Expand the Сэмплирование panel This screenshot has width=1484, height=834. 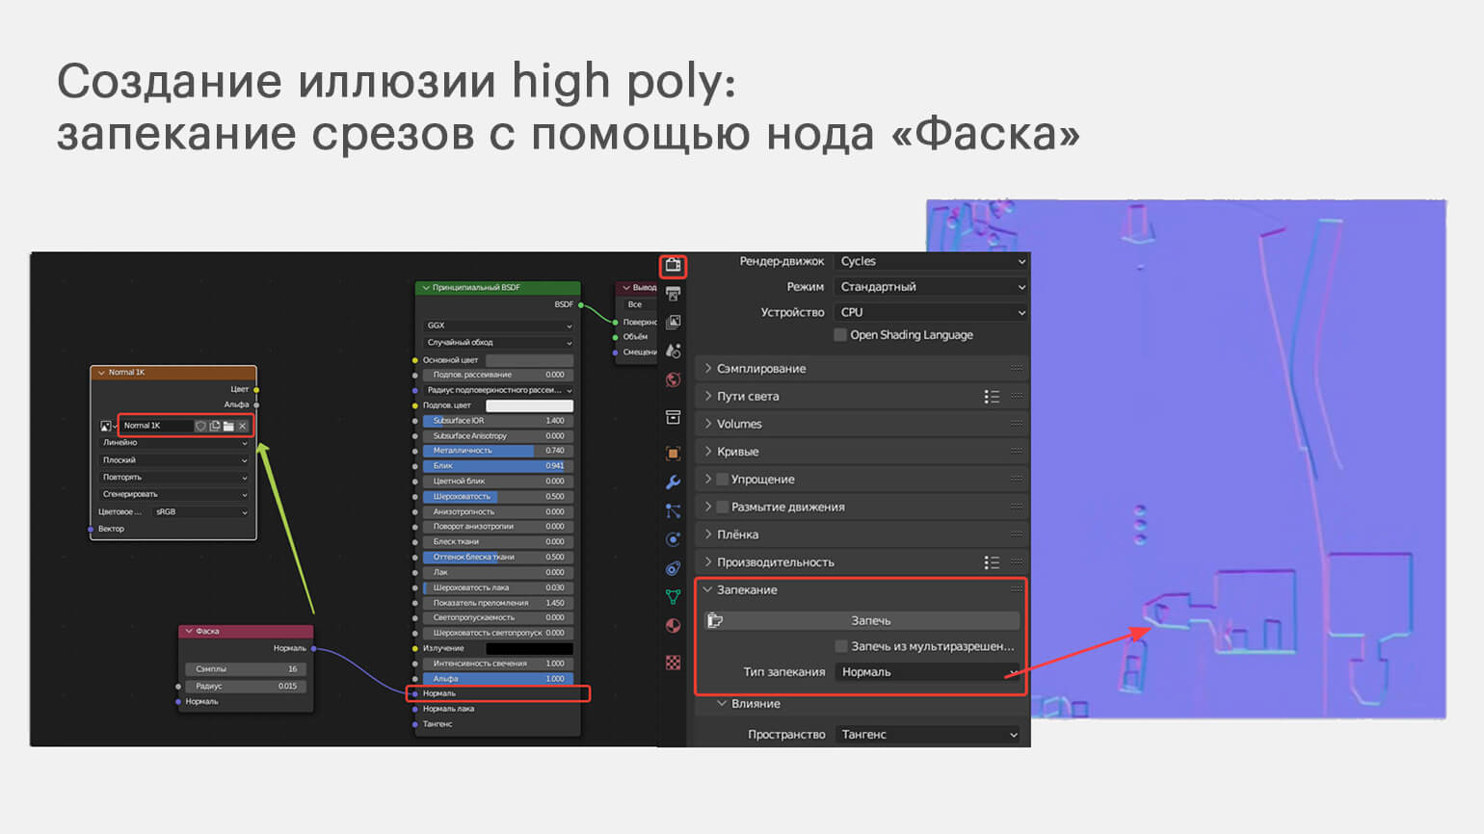point(761,369)
